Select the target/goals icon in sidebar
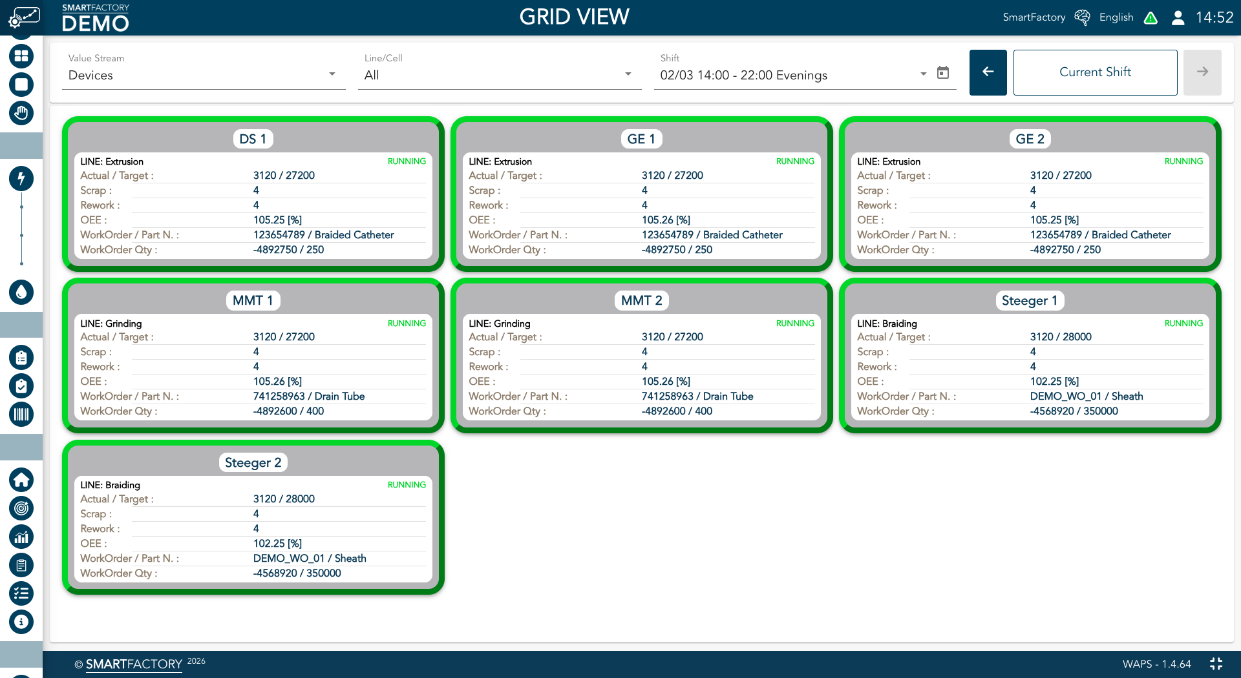The height and width of the screenshot is (678, 1241). [21, 508]
